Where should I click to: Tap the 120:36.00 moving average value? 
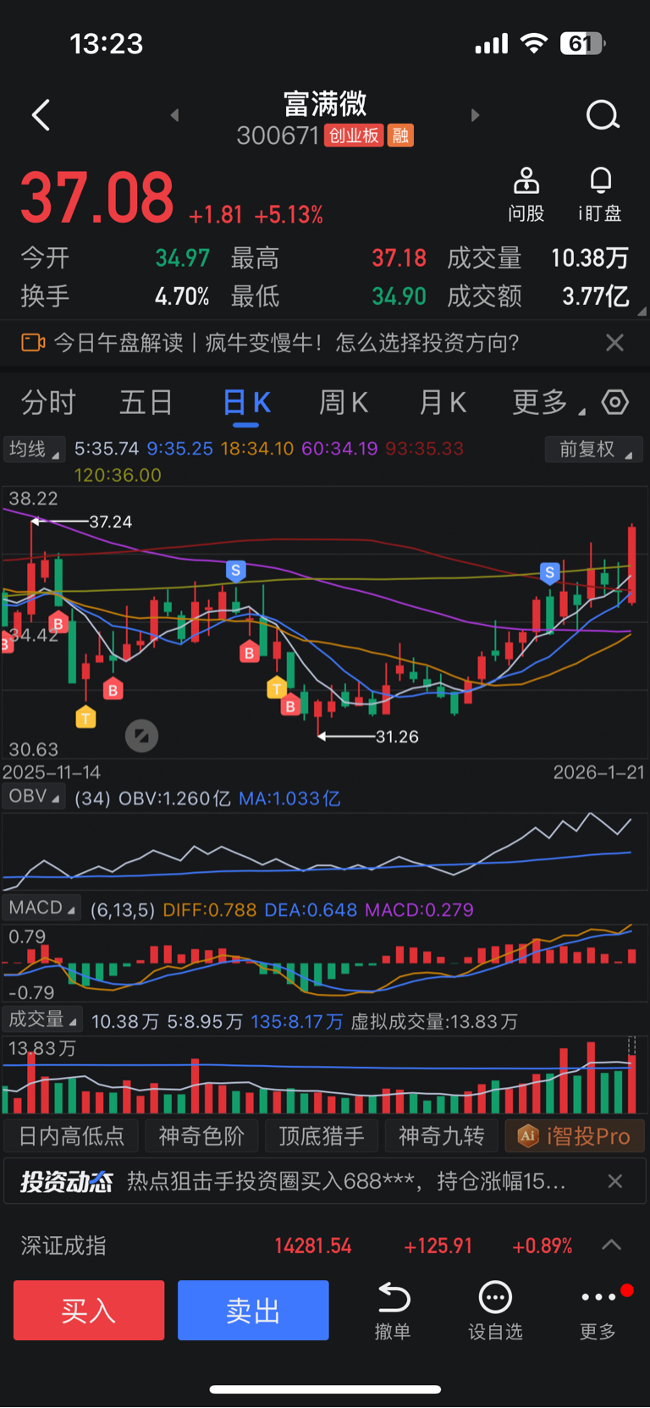pos(118,475)
